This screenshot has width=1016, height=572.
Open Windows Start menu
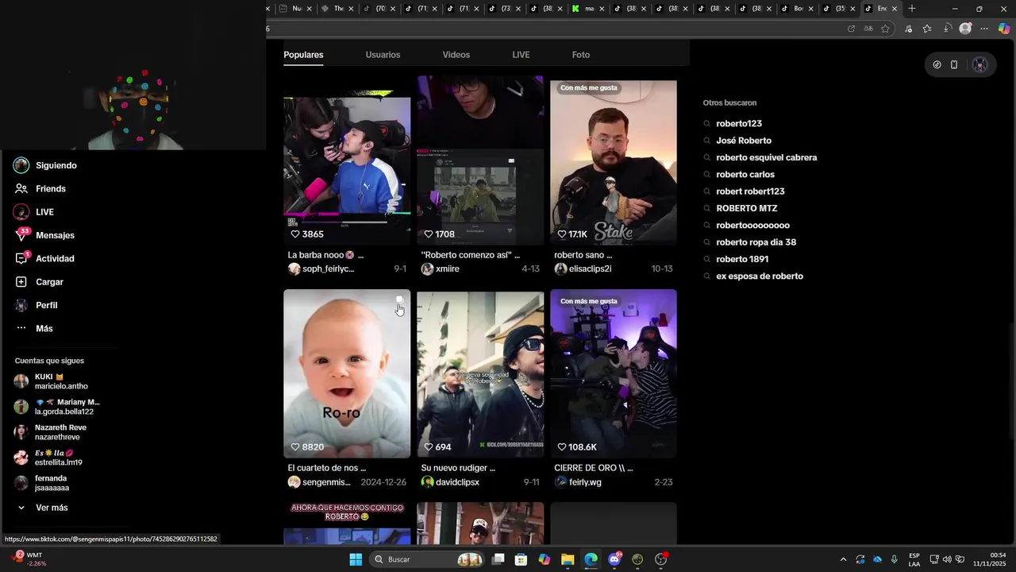click(356, 559)
